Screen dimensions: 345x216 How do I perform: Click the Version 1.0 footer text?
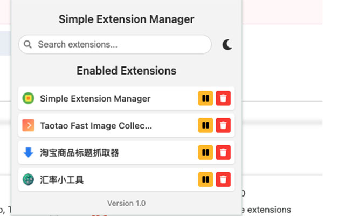pyautogui.click(x=126, y=203)
